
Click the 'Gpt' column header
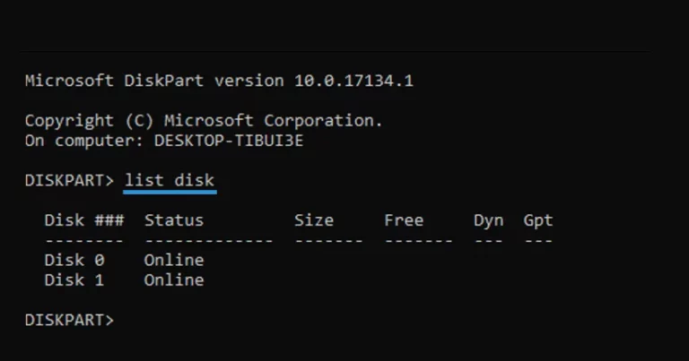click(538, 220)
